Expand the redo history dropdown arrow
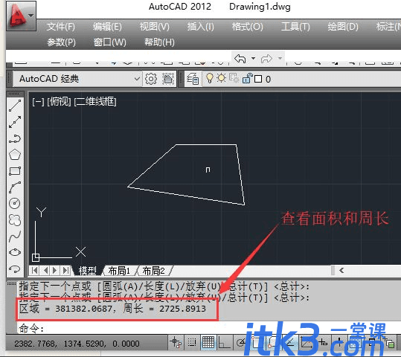This screenshot has height=357, width=401. [x=280, y=58]
